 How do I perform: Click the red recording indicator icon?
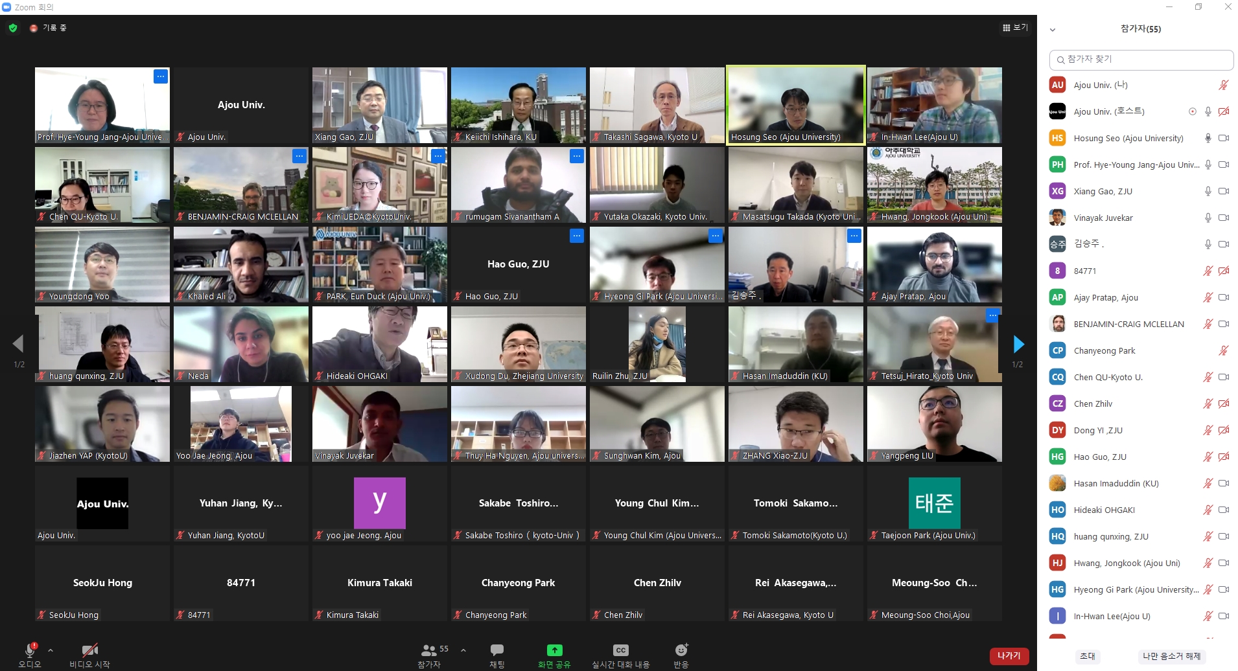34,28
